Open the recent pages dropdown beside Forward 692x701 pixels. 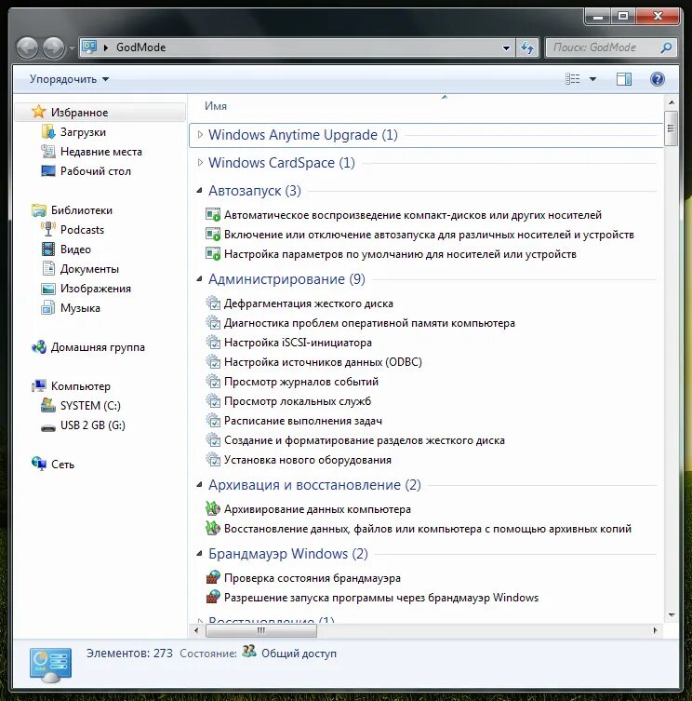pyautogui.click(x=72, y=47)
